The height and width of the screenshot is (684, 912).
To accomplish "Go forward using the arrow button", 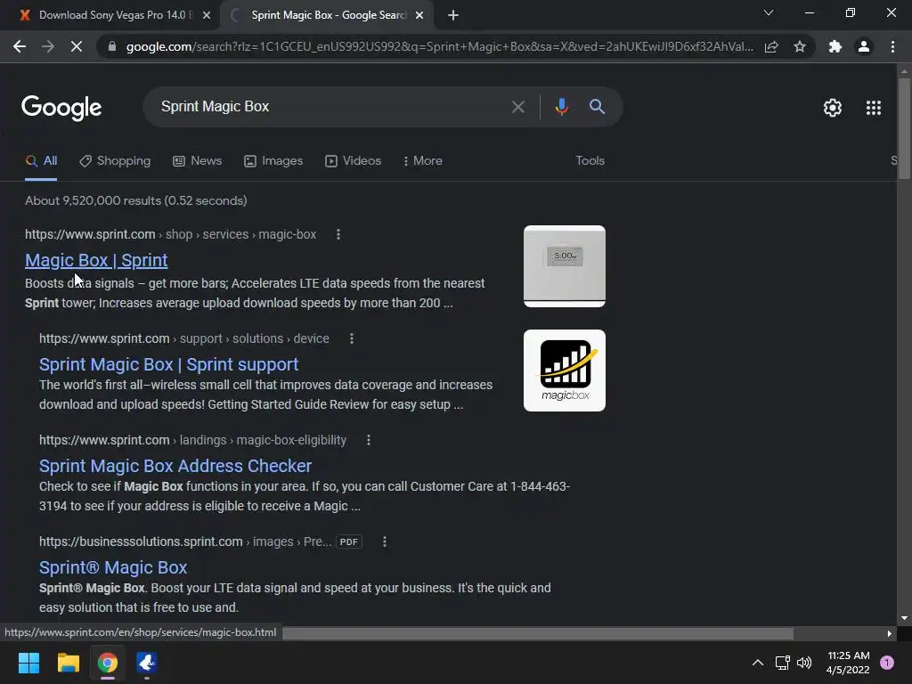I will (48, 46).
